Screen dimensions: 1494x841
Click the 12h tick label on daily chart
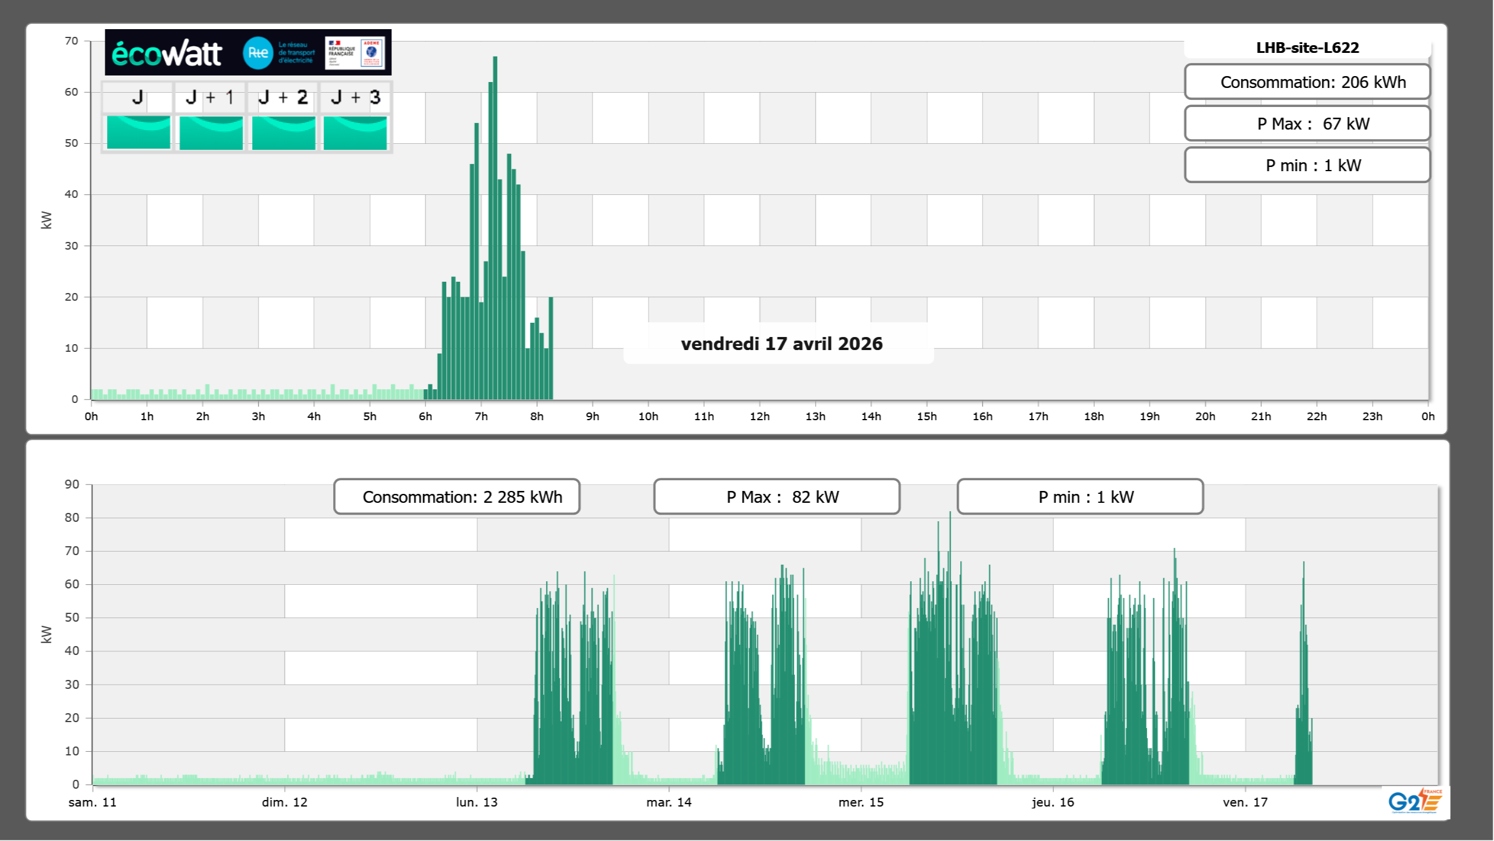coord(759,417)
